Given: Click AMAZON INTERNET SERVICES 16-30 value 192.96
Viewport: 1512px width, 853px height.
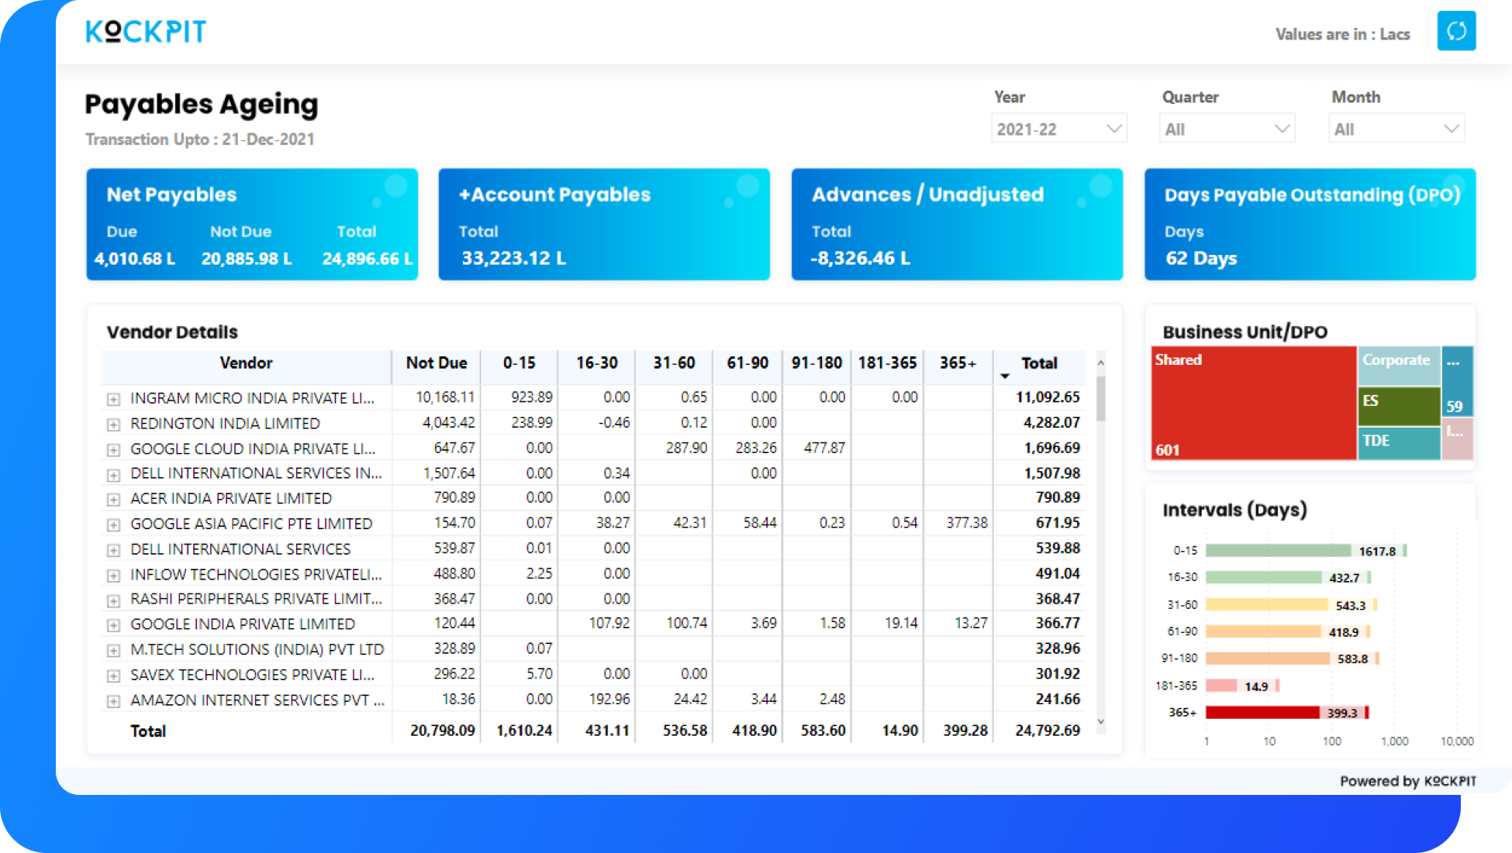Looking at the screenshot, I should [x=609, y=700].
